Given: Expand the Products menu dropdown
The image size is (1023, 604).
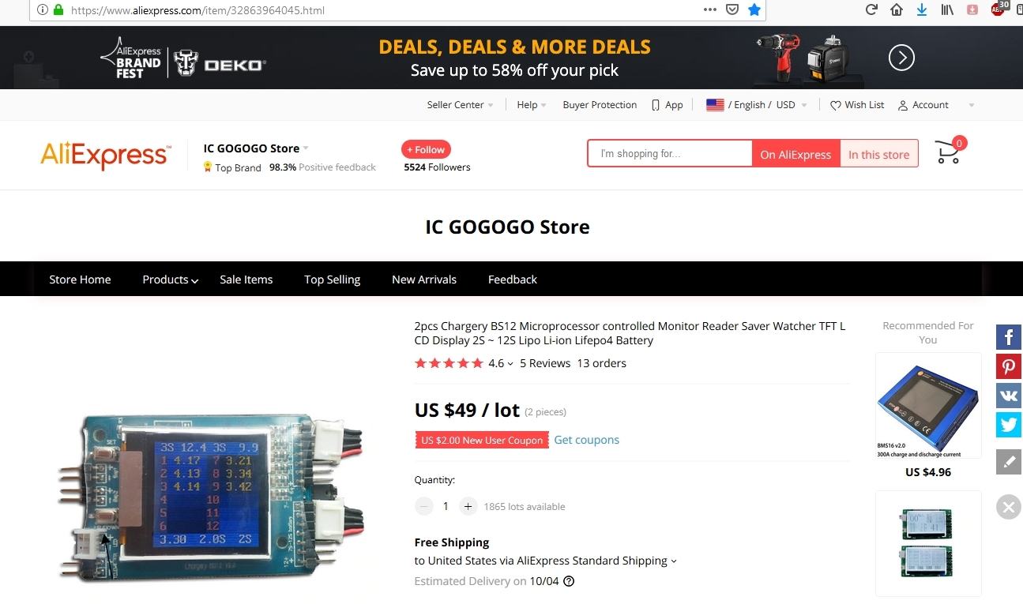Looking at the screenshot, I should pyautogui.click(x=170, y=279).
